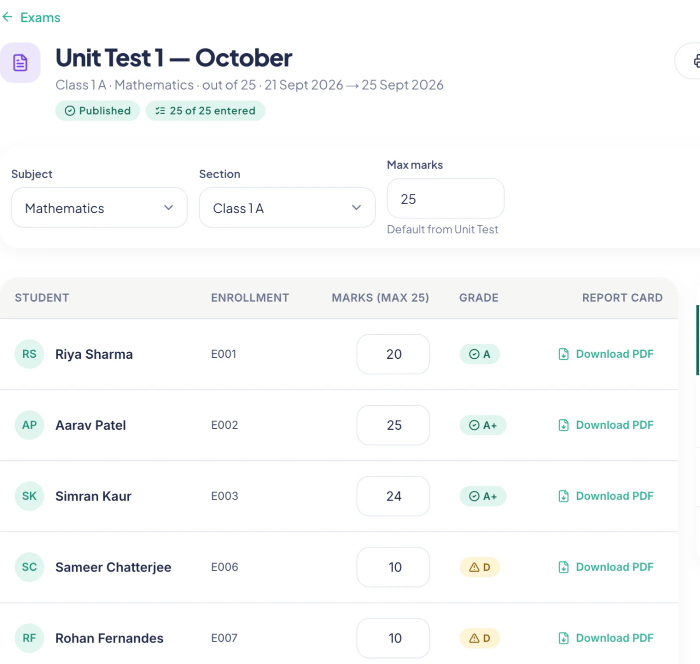Edit Riya Sharma's marks field
The image size is (700, 664).
coord(393,354)
